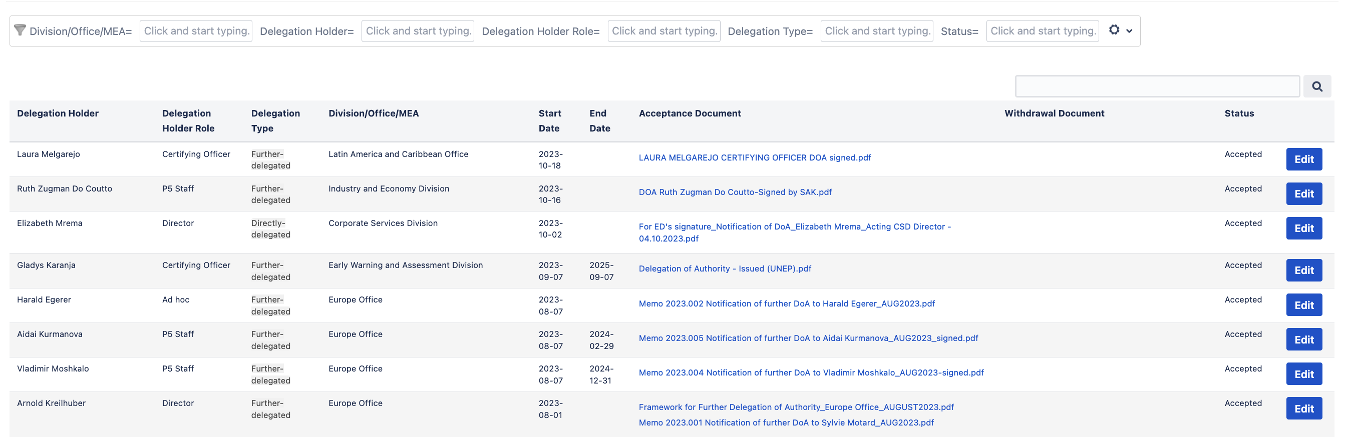Edit Gladys Karanja's delegation row
Viewport: 1347px width, 437px height.
1304,270
